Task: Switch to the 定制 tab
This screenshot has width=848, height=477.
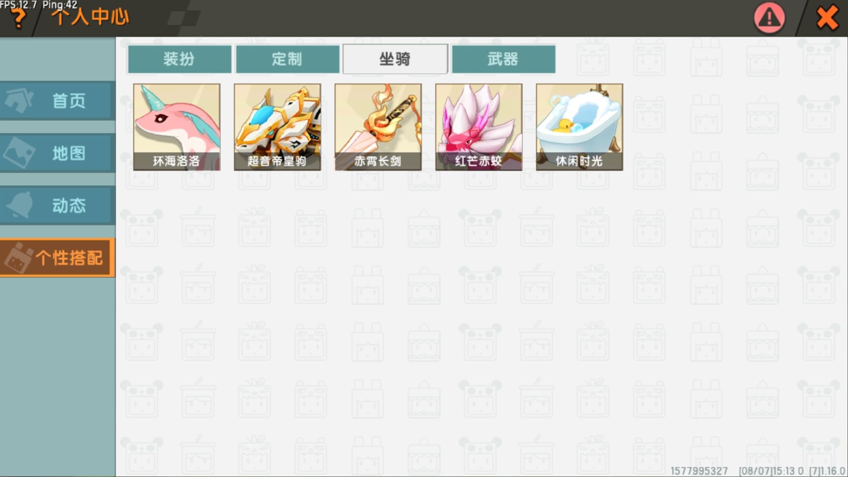Action: pyautogui.click(x=288, y=59)
